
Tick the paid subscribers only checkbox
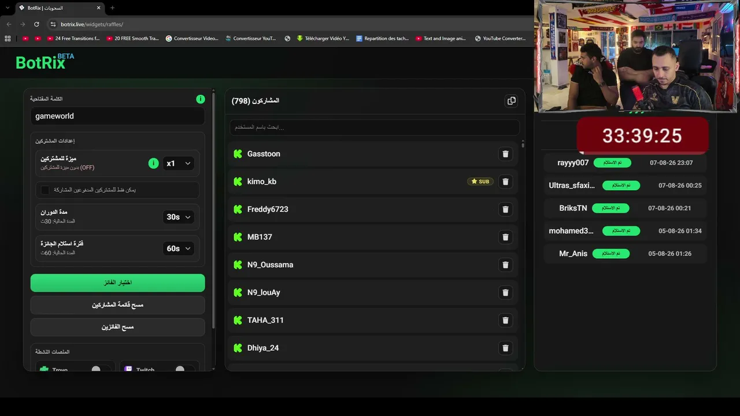point(45,190)
